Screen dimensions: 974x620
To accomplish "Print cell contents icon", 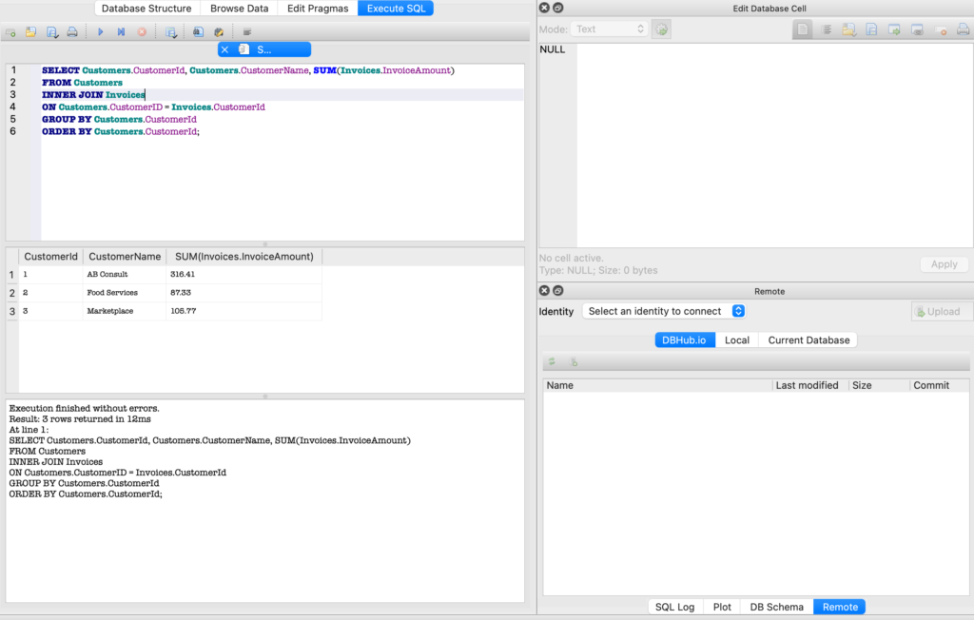I will (x=963, y=29).
